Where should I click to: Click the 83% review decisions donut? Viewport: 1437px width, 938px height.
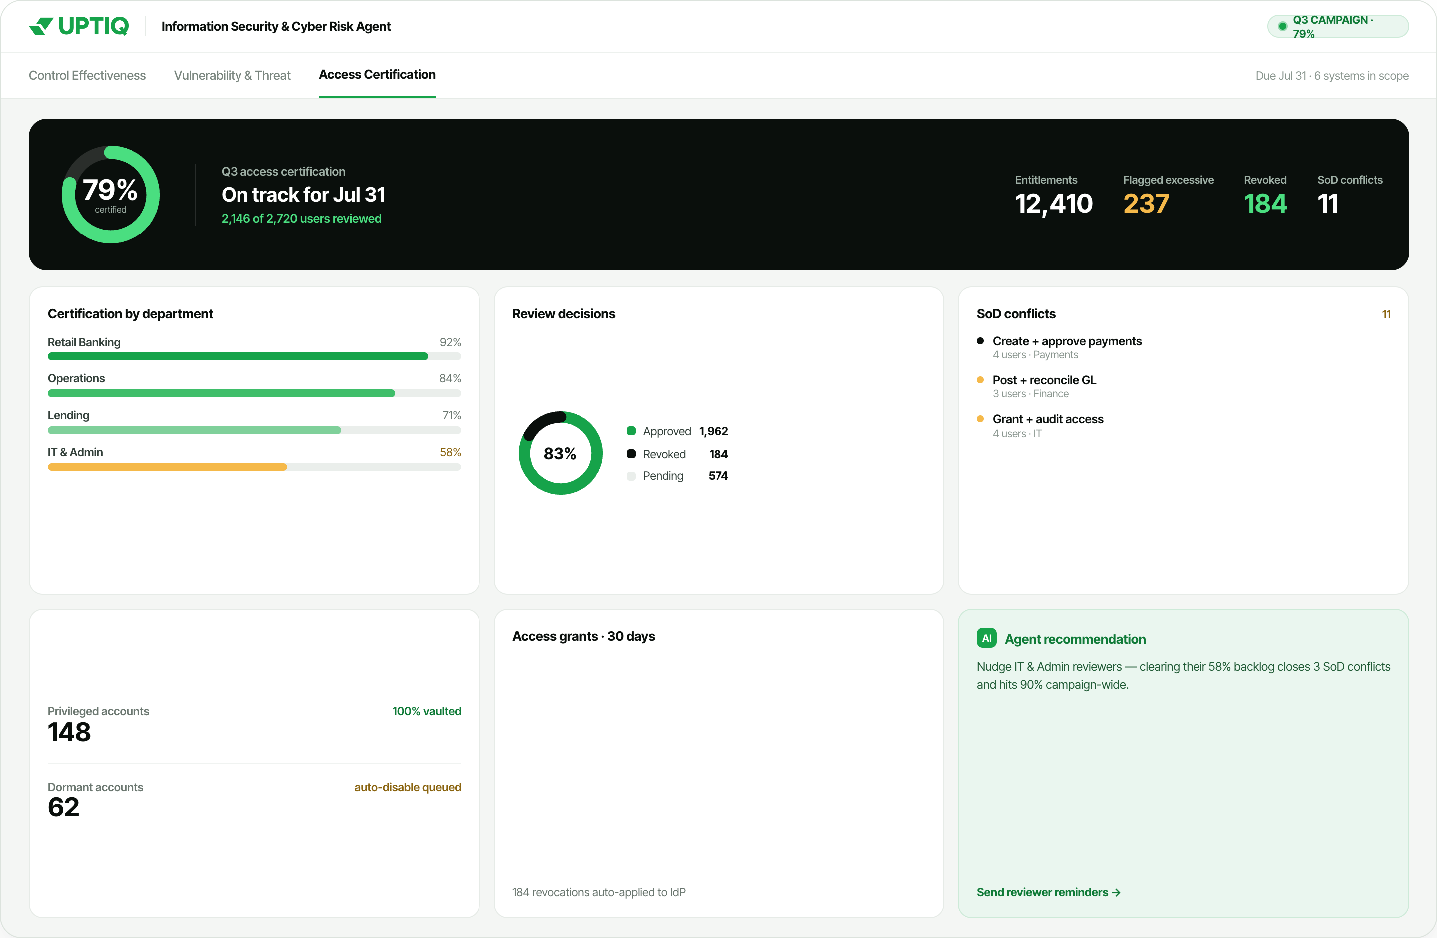(560, 453)
